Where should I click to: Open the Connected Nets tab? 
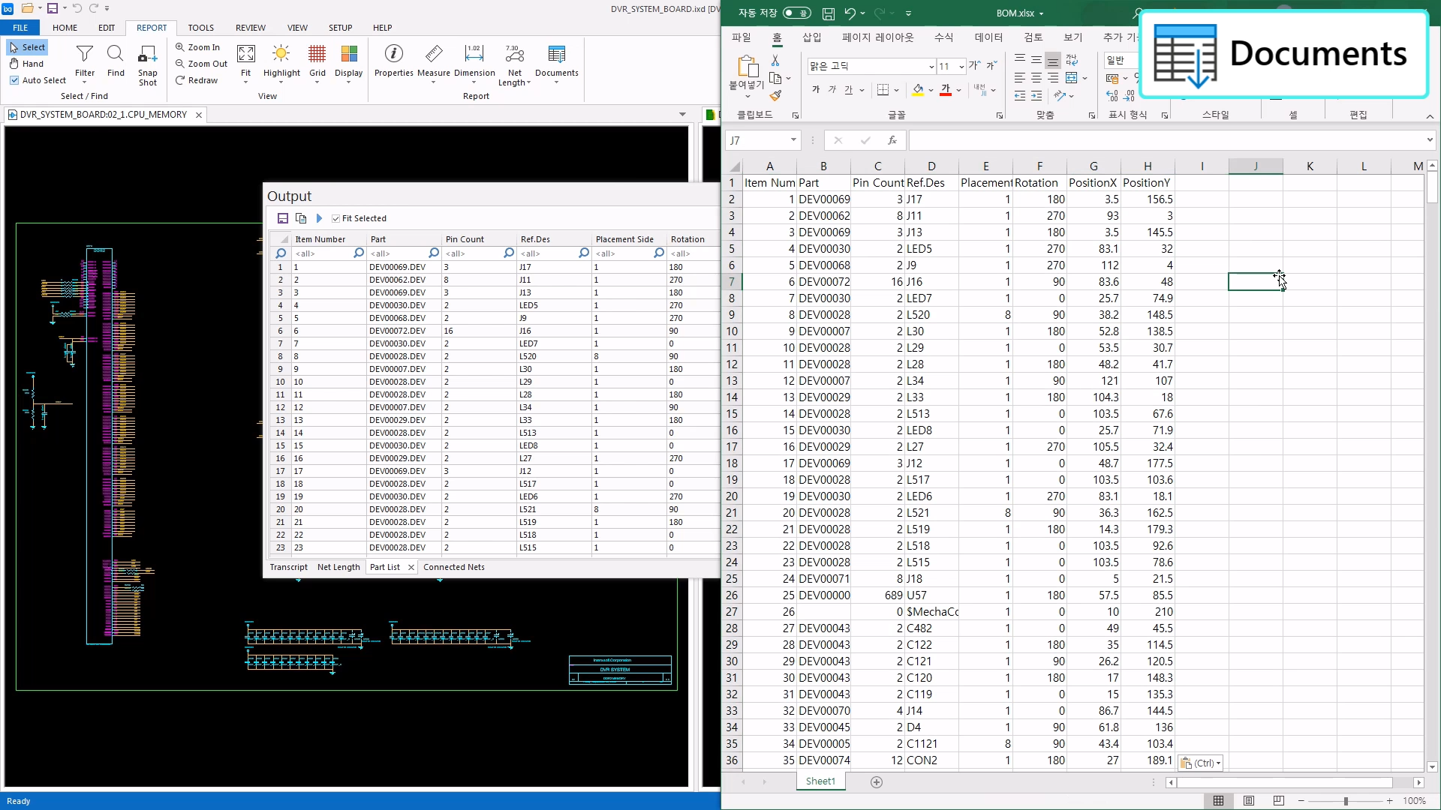pos(453,567)
